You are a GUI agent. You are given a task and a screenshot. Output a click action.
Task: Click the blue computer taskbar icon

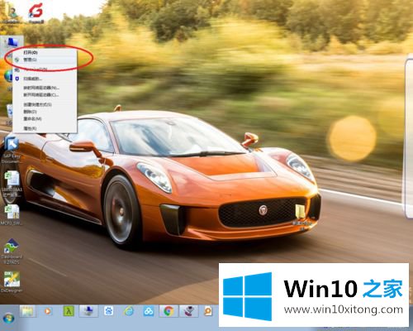click(88, 311)
